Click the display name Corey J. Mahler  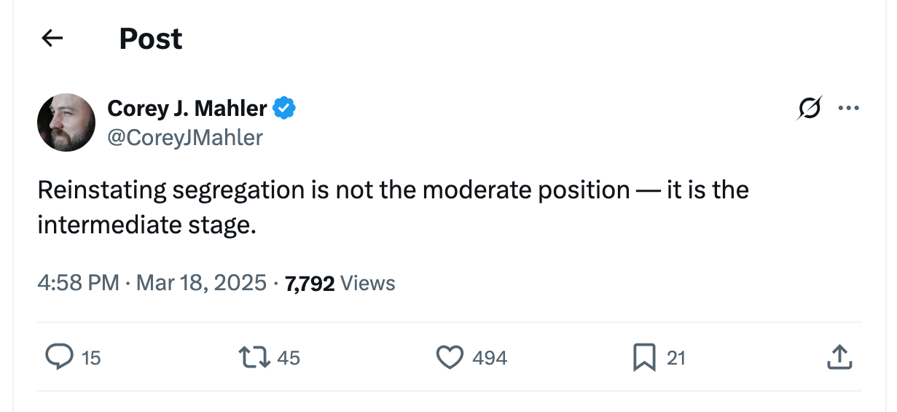[187, 109]
